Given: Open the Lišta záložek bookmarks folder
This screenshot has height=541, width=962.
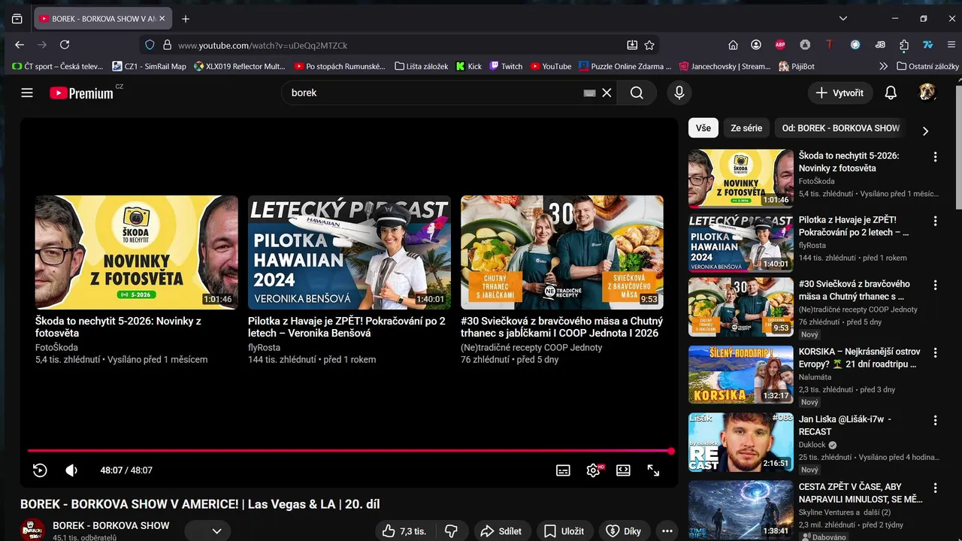Looking at the screenshot, I should pos(421,66).
